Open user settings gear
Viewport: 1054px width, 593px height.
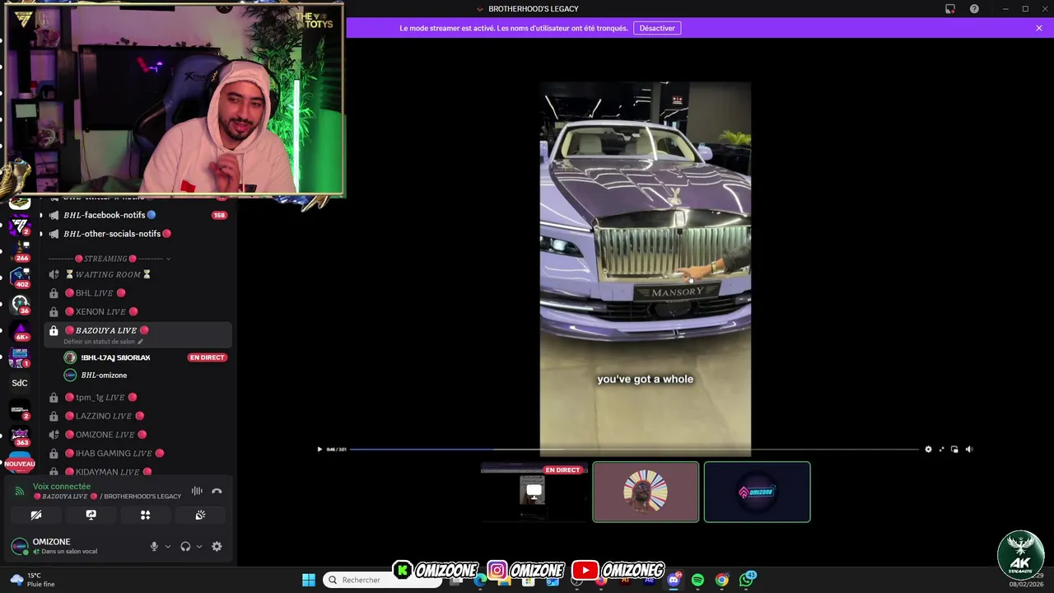pos(217,546)
